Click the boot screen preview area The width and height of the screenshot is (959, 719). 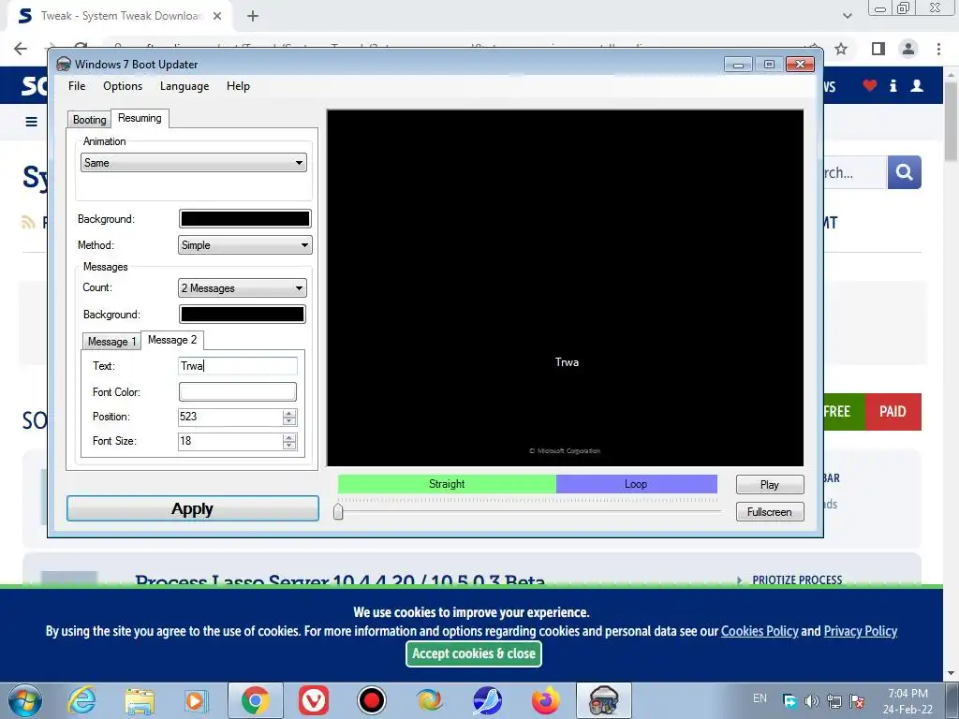565,288
